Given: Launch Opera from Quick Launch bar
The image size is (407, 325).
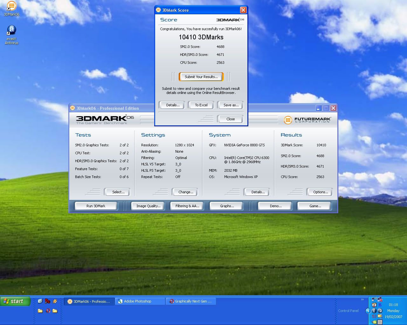Looking at the screenshot, I should (48, 311).
